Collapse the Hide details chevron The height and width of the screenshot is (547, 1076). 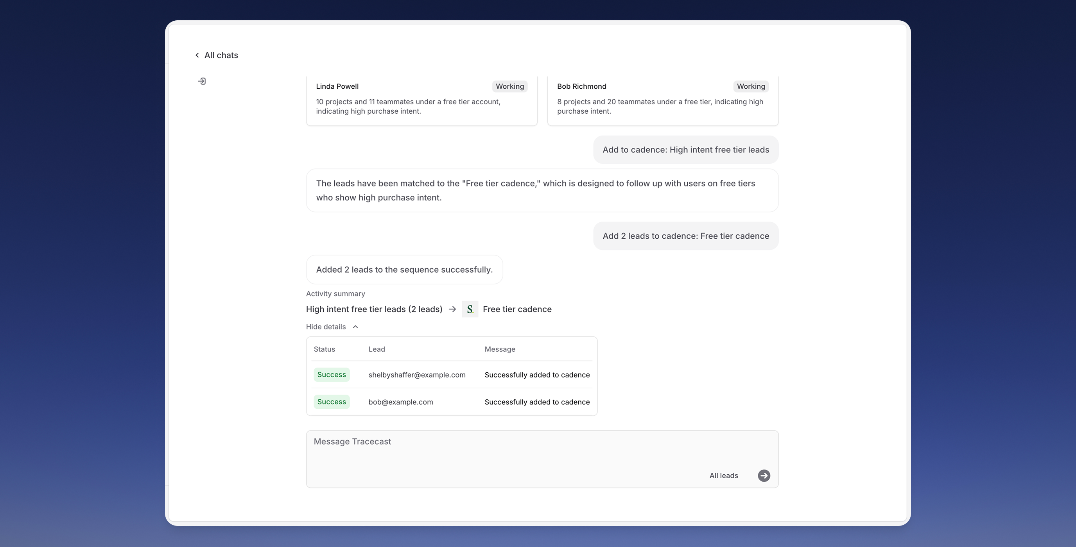(x=355, y=327)
